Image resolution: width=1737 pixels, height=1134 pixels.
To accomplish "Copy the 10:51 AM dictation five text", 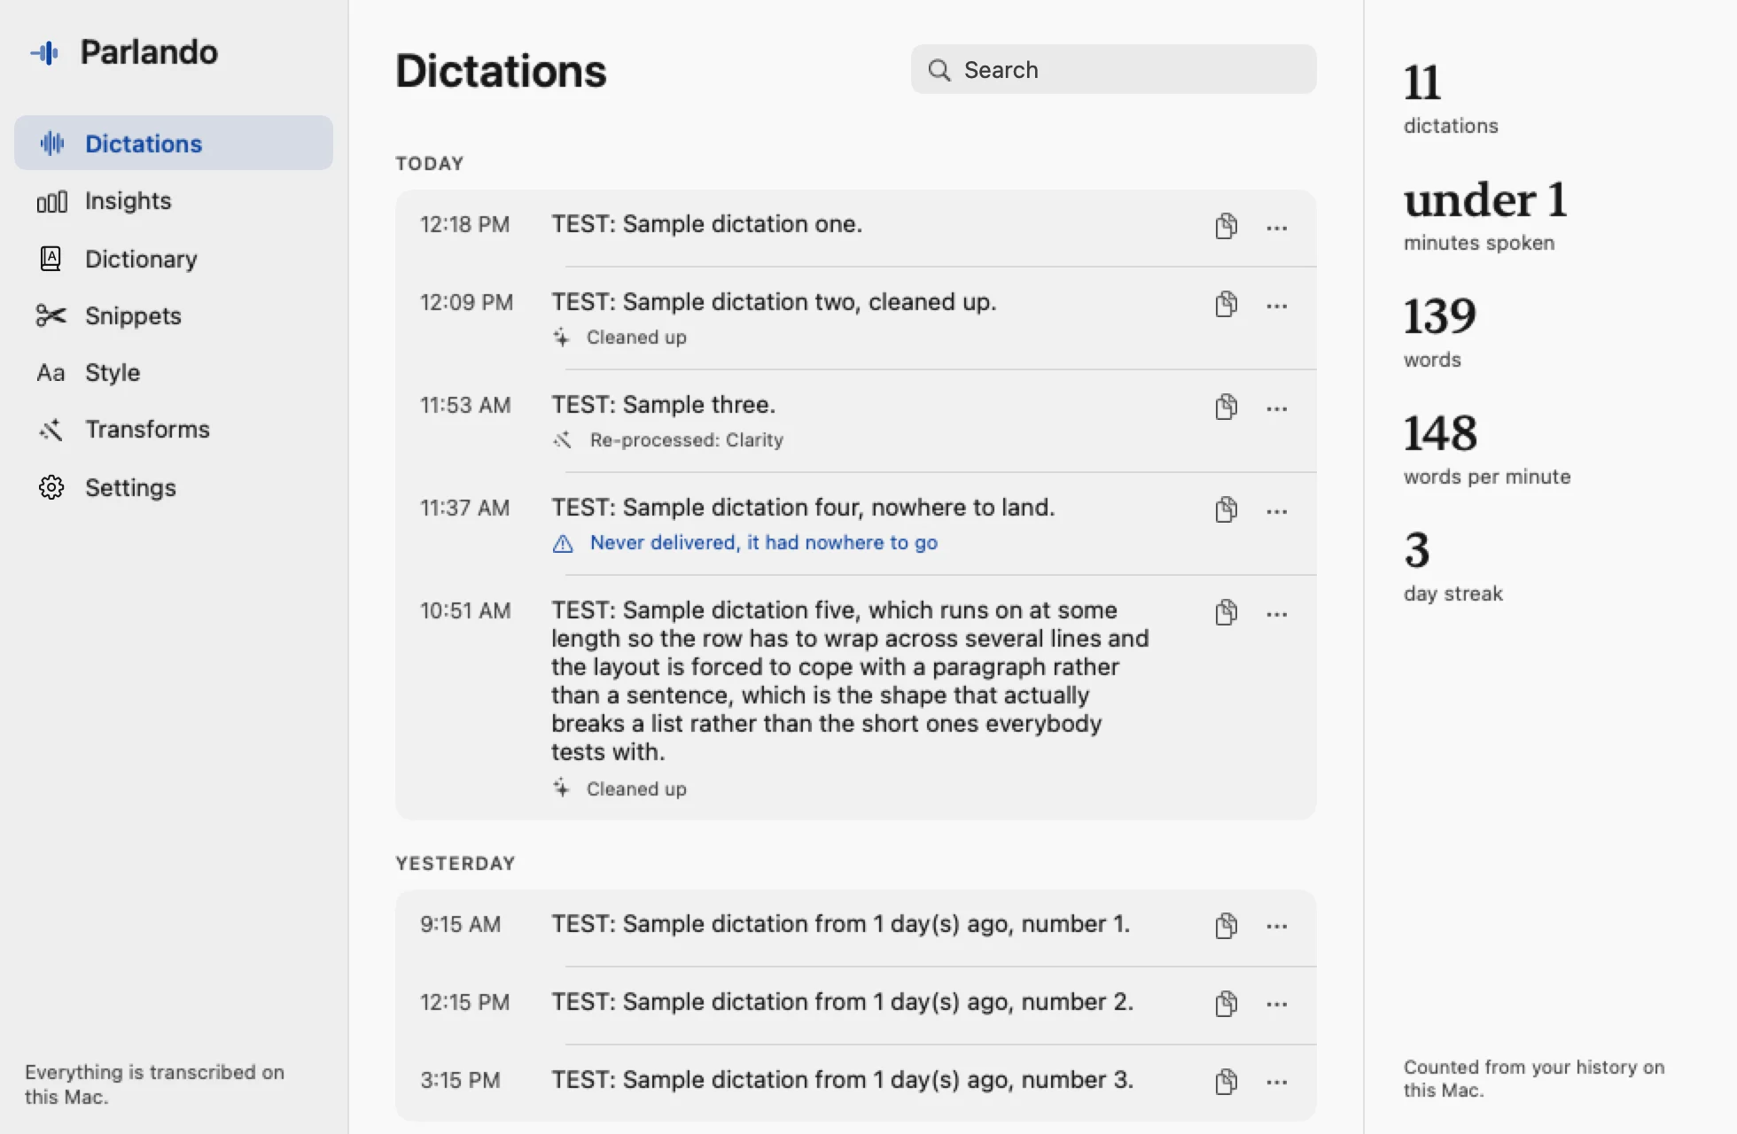I will 1226,612.
